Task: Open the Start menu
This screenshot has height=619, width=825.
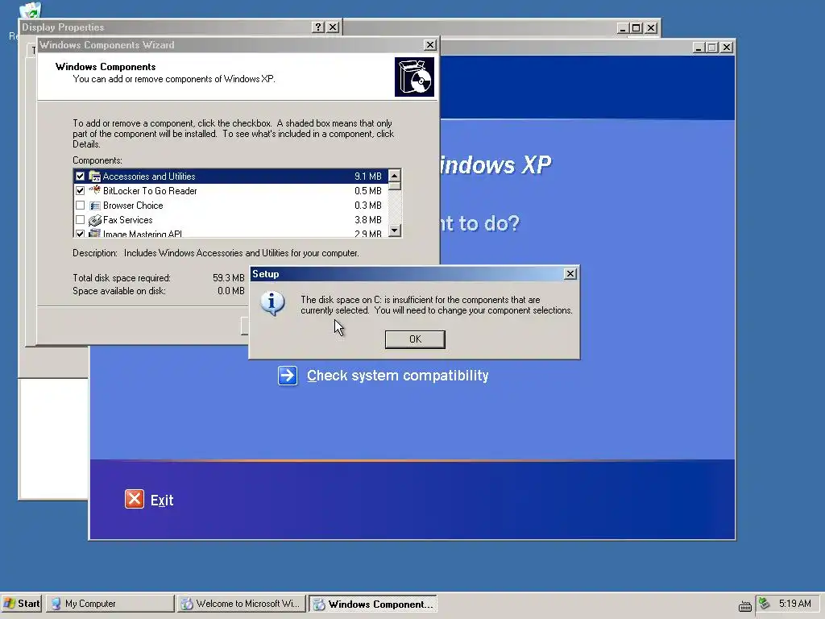Action: [x=22, y=603]
